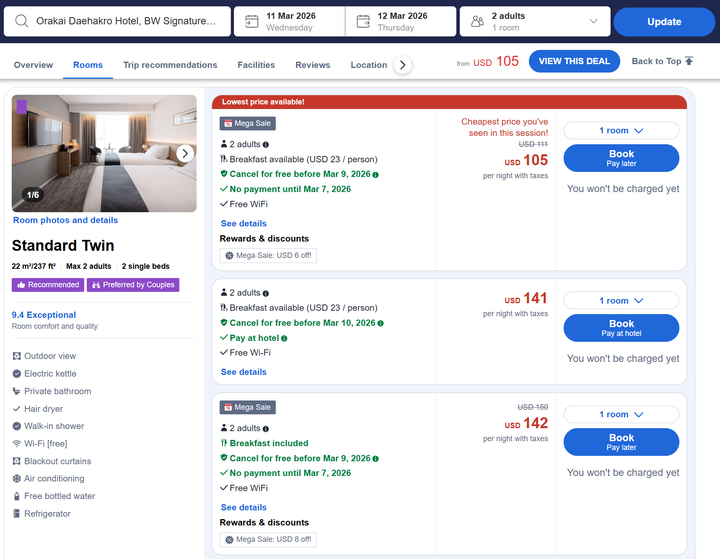Click the hotel name search field
This screenshot has width=720, height=559.
(x=126, y=21)
